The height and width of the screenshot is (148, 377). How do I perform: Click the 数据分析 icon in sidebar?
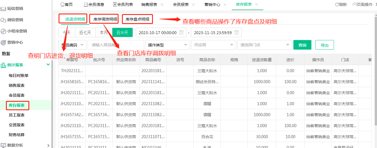[3, 145]
